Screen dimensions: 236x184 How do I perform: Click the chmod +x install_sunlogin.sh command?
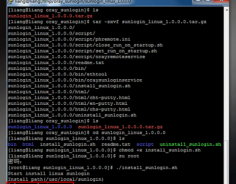[160, 150]
